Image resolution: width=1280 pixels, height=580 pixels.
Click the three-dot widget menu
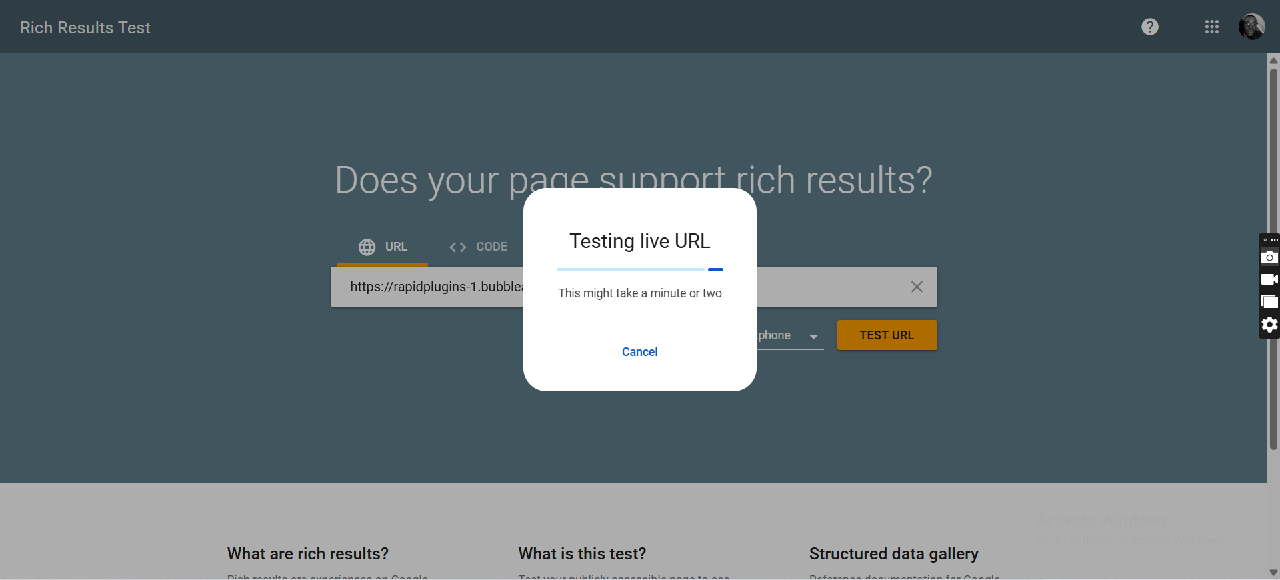tap(1274, 240)
